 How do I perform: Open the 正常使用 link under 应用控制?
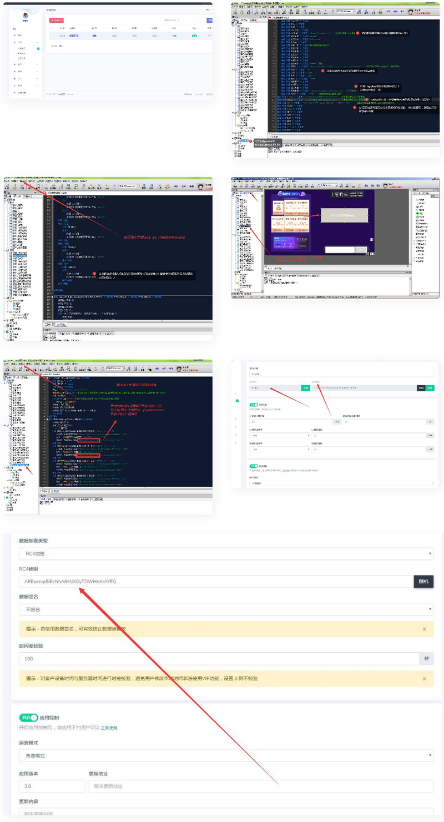pos(110,728)
